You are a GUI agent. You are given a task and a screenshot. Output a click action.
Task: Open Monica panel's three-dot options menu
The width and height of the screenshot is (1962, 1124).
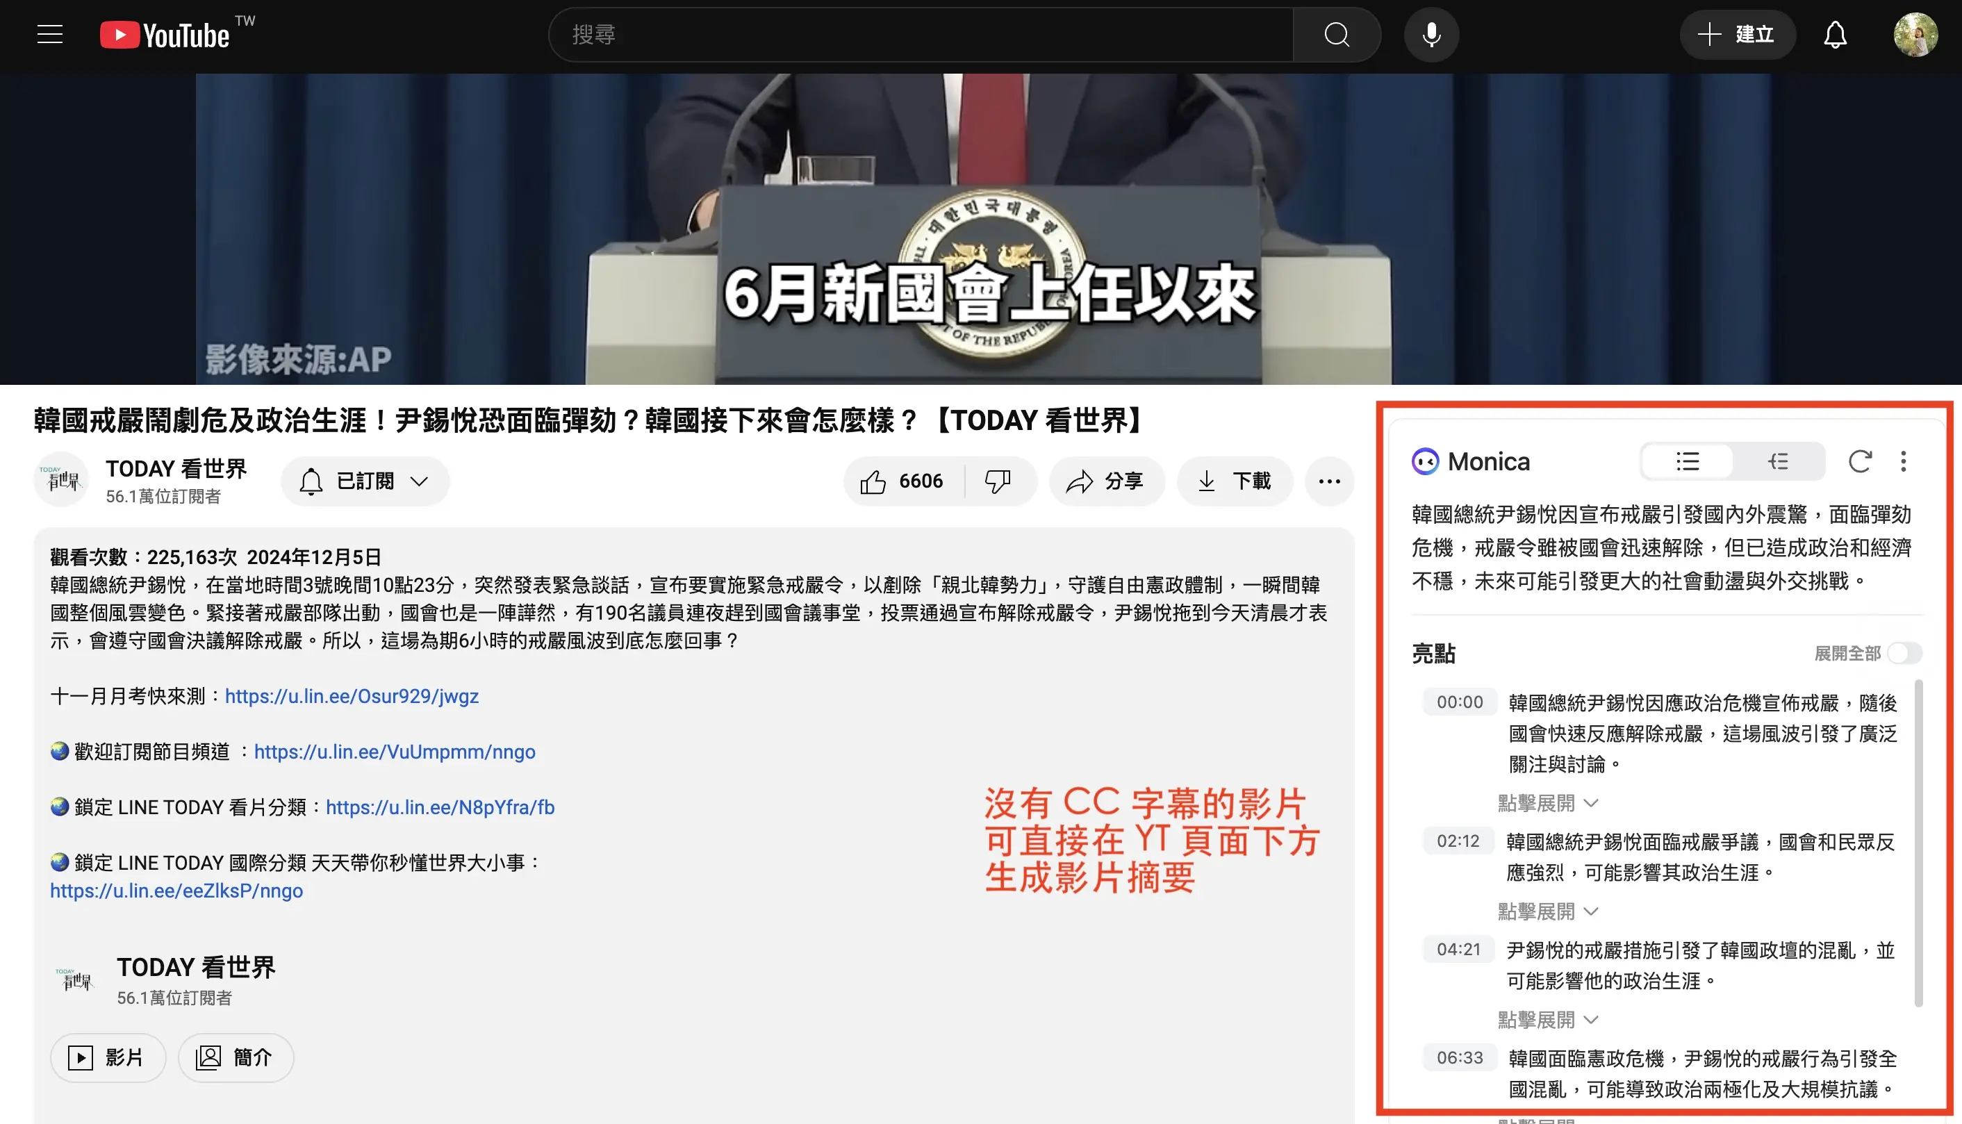[1904, 461]
